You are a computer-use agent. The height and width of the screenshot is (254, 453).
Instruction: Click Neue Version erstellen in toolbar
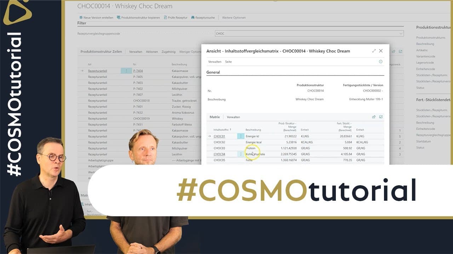91,18
